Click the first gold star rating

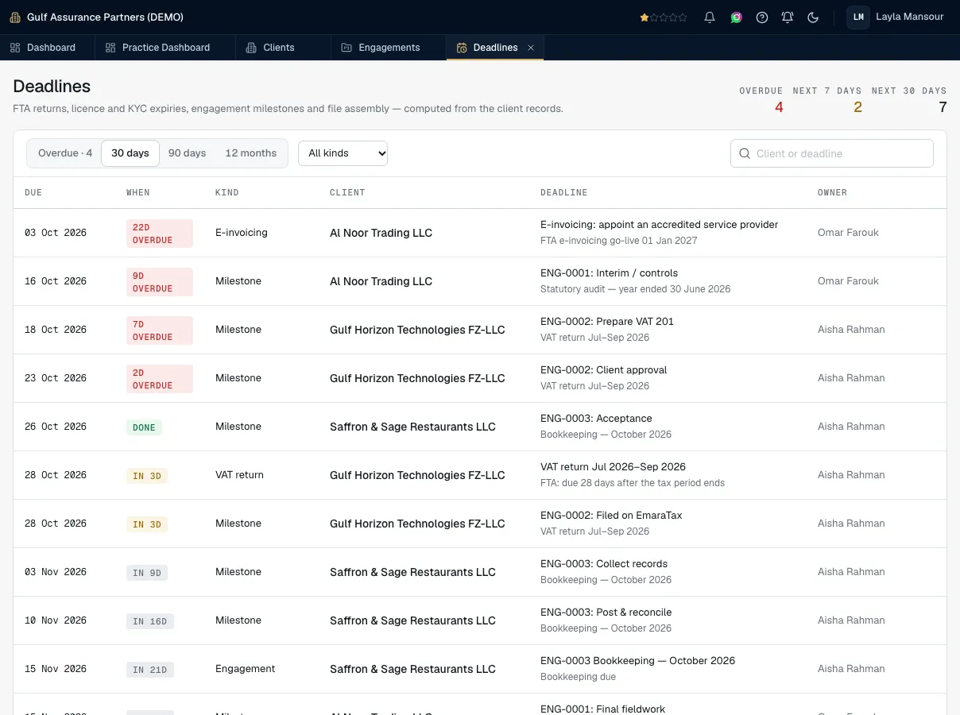(645, 17)
